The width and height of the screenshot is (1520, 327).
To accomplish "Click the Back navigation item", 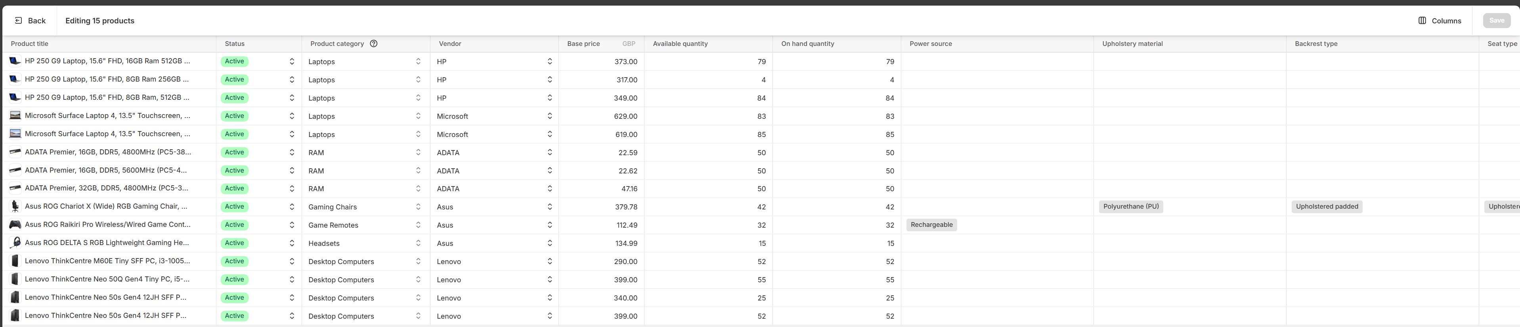I will click(29, 21).
